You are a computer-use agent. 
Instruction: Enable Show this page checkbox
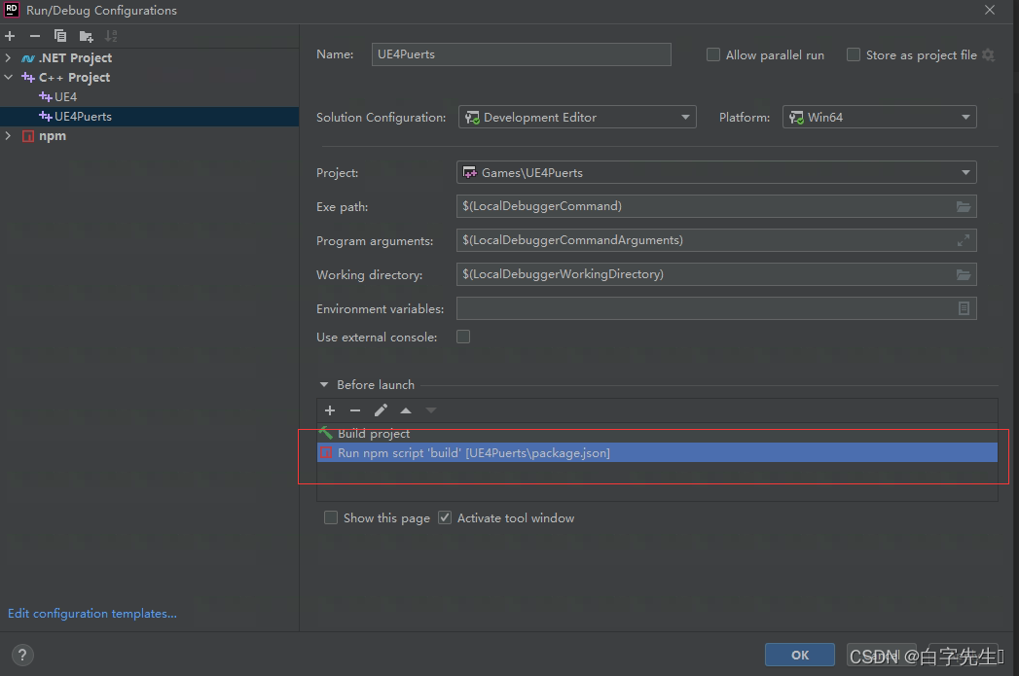point(331,517)
